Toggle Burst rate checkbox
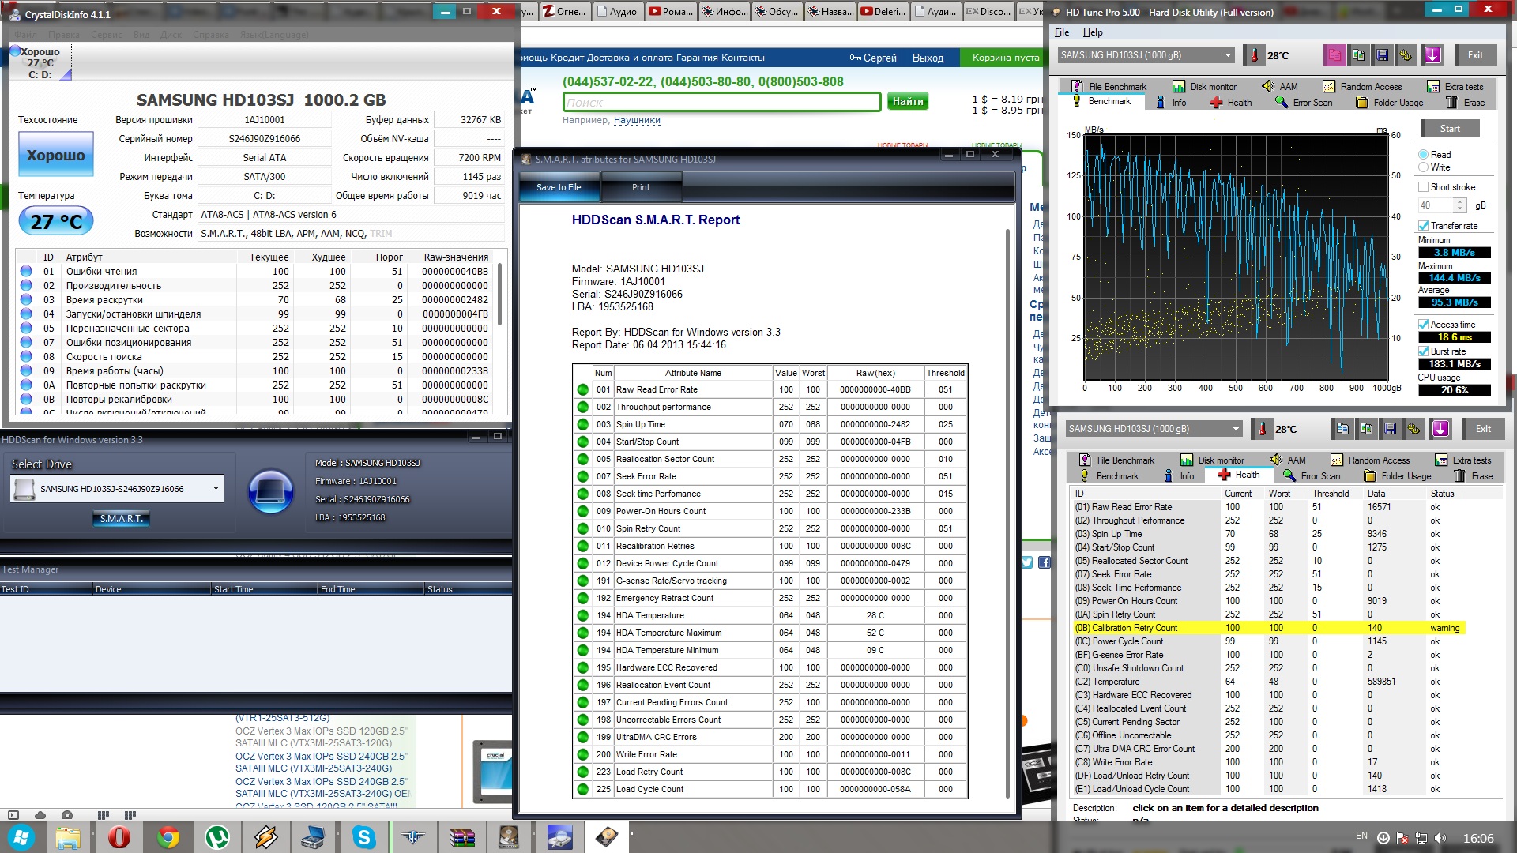 tap(1423, 351)
